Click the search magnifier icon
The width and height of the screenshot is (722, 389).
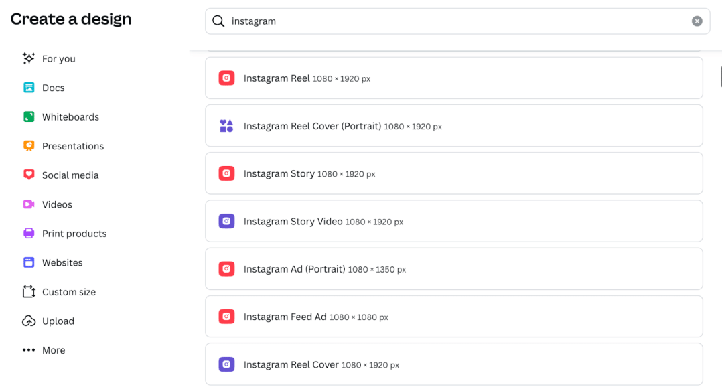coord(218,21)
